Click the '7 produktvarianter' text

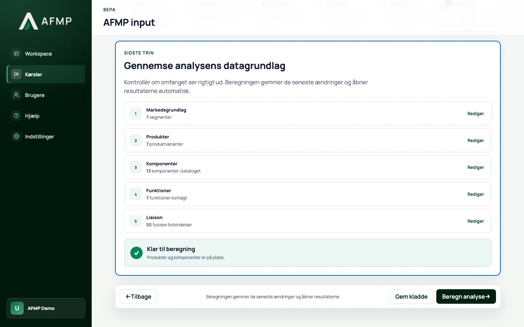(164, 144)
